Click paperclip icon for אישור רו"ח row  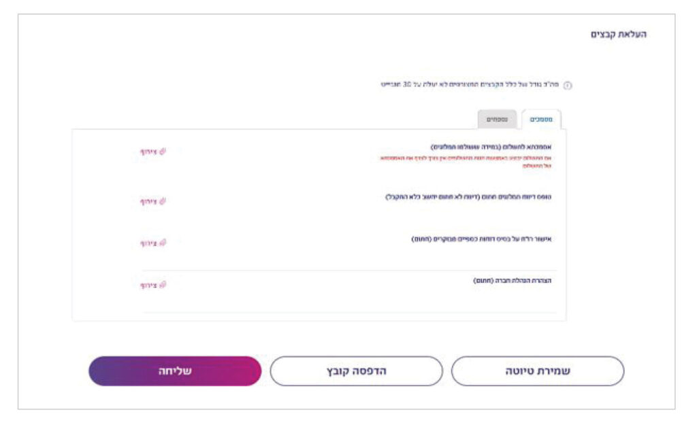tap(163, 243)
